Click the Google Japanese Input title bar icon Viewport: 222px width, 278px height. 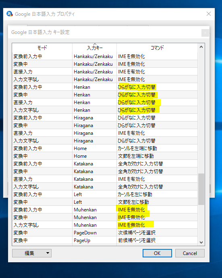coord(10,14)
